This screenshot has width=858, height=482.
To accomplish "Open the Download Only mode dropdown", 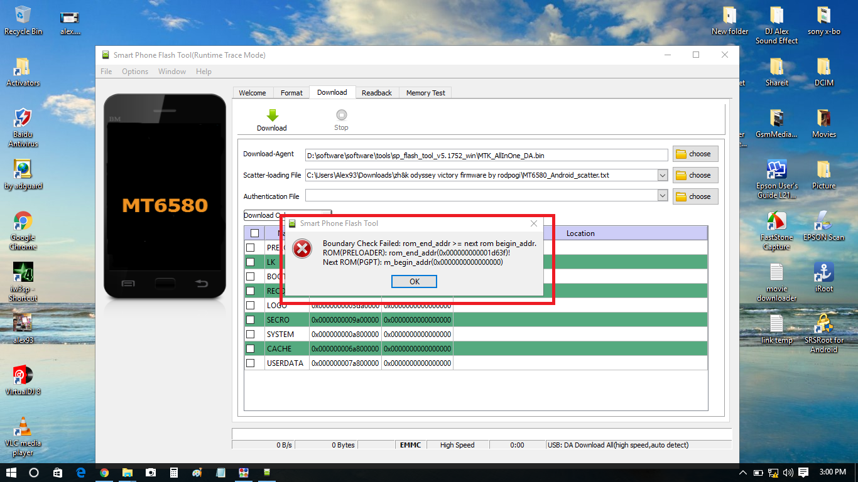I will (x=288, y=215).
